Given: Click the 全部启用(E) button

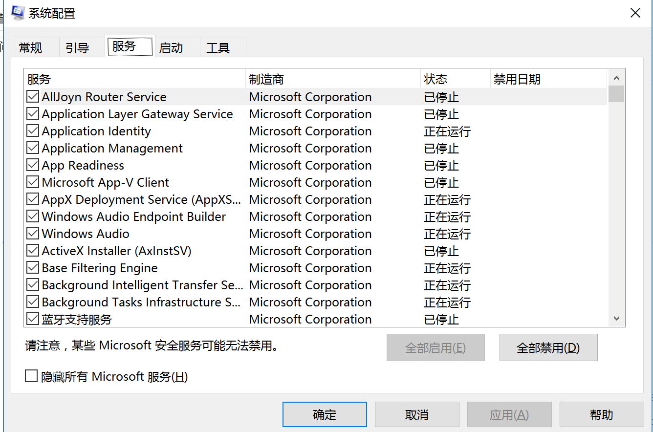Looking at the screenshot, I should pyautogui.click(x=435, y=347).
